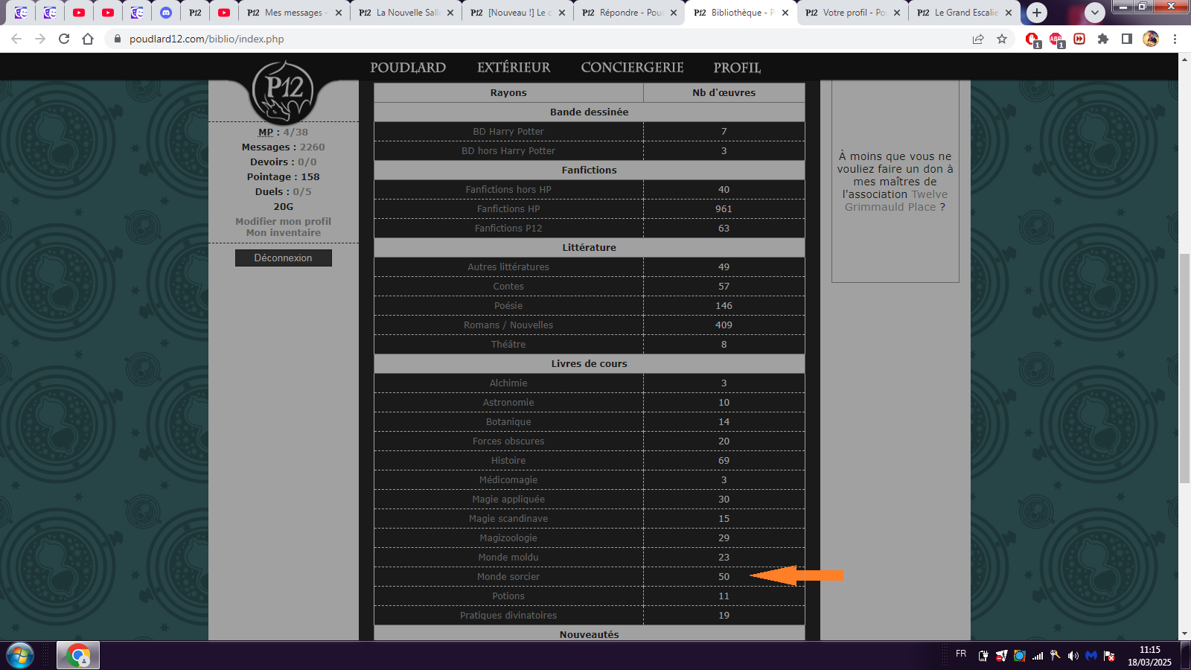Image resolution: width=1191 pixels, height=670 pixels.
Task: Open the Mon inventaire link
Action: [284, 233]
